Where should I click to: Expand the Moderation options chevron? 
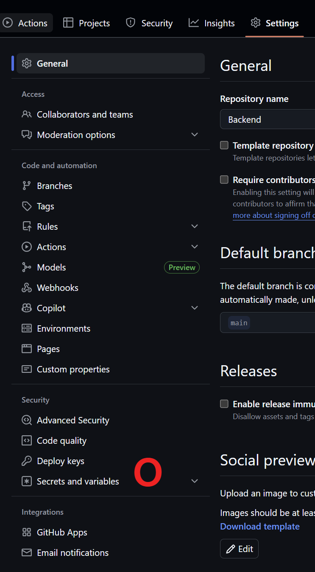click(x=195, y=135)
